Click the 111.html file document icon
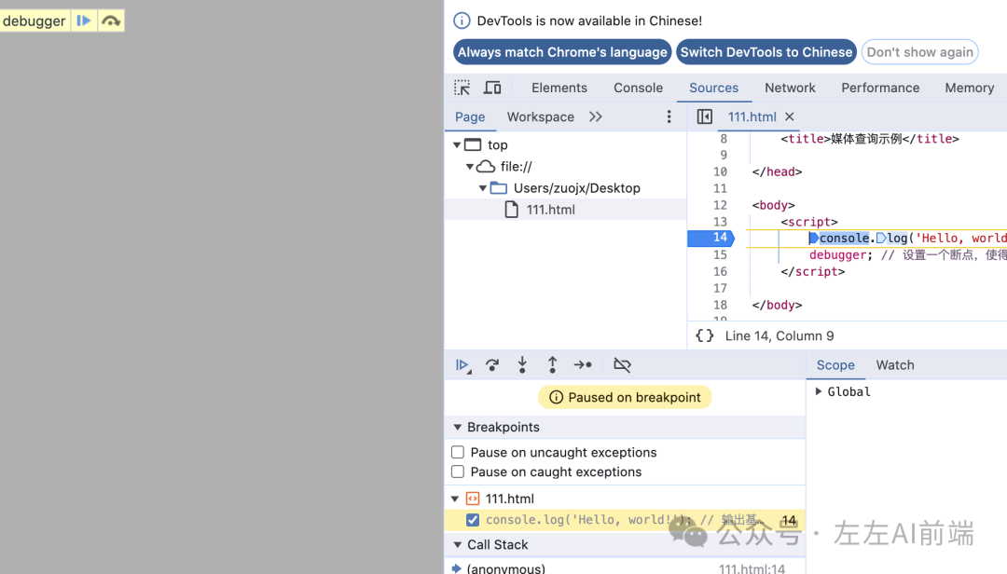The height and width of the screenshot is (574, 1007). [511, 210]
